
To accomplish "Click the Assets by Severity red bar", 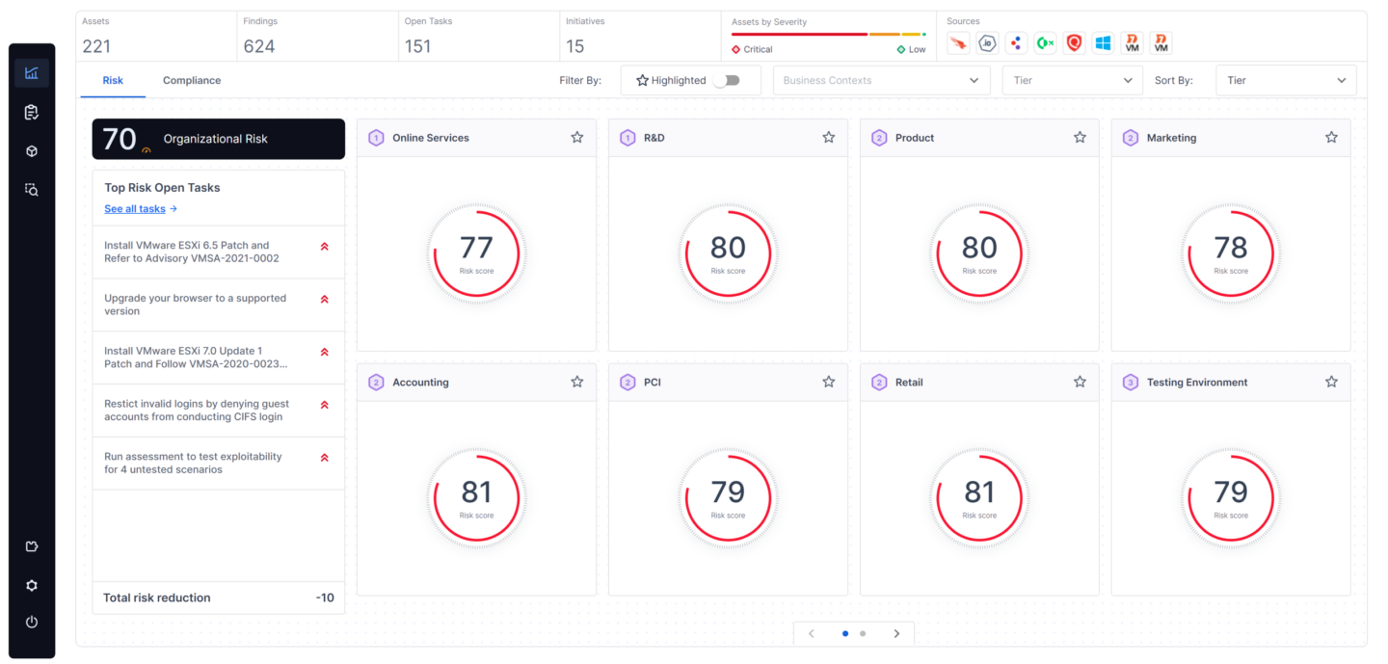I will (799, 35).
